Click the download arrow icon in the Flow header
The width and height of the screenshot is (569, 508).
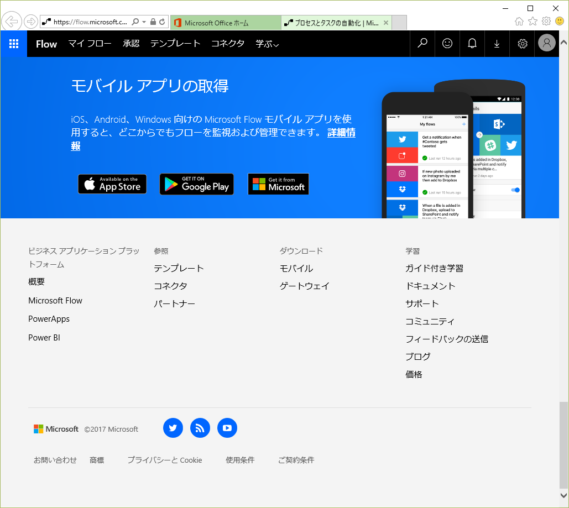(497, 44)
